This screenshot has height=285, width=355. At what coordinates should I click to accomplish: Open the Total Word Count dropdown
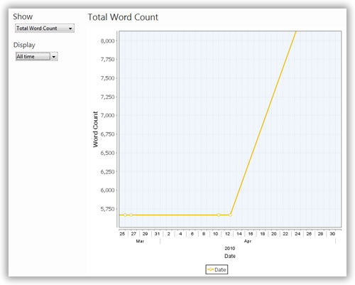[x=45, y=28]
